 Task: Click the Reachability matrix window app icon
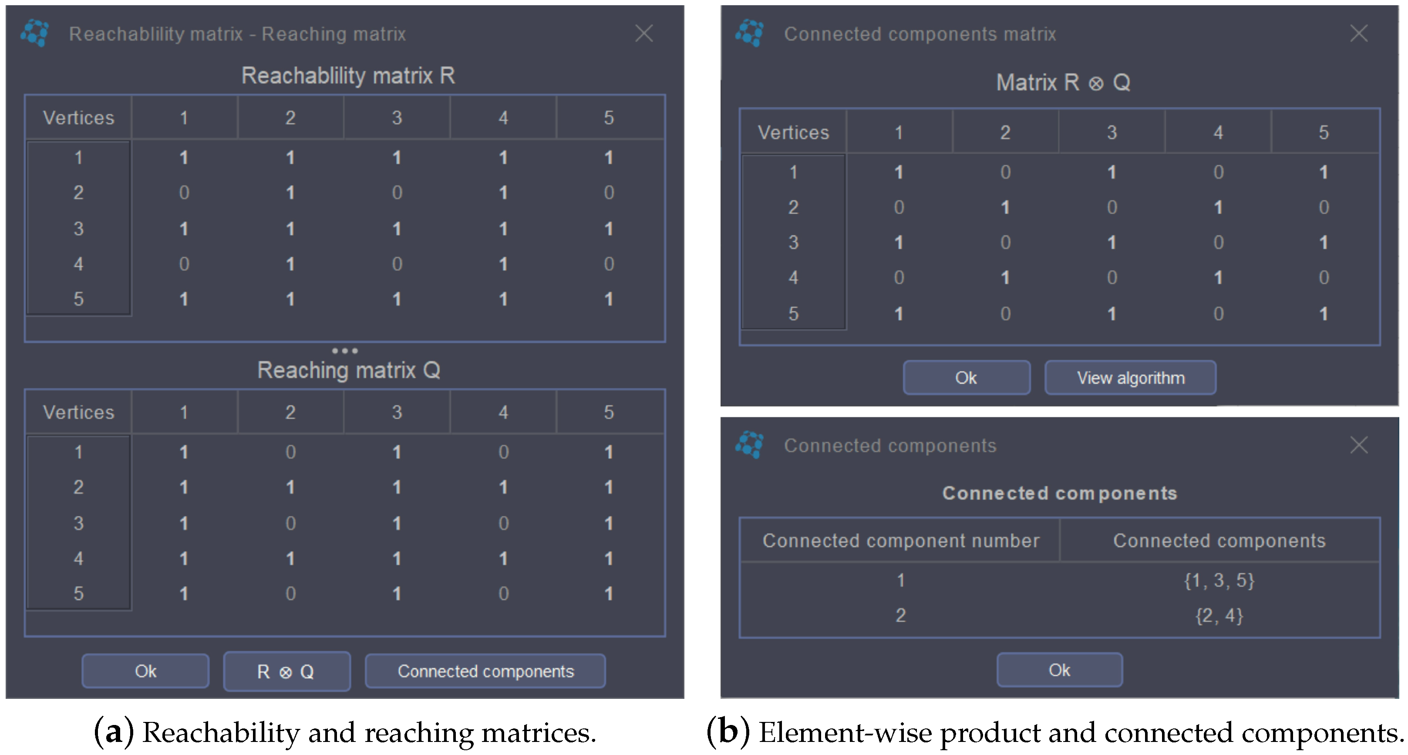click(35, 33)
